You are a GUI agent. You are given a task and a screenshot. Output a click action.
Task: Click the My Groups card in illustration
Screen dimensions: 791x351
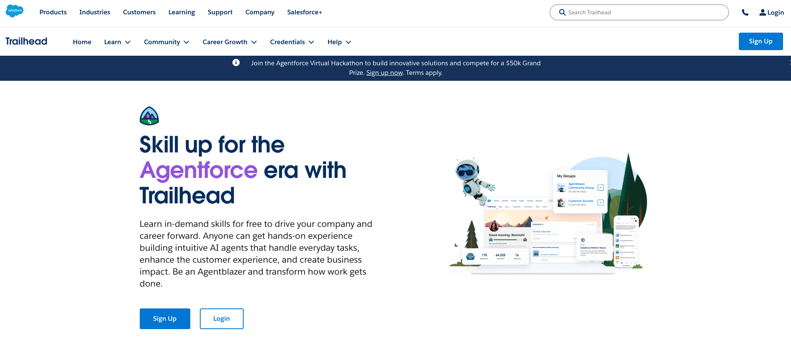[x=580, y=191]
